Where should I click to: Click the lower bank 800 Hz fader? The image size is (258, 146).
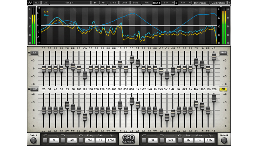[x=132, y=101]
